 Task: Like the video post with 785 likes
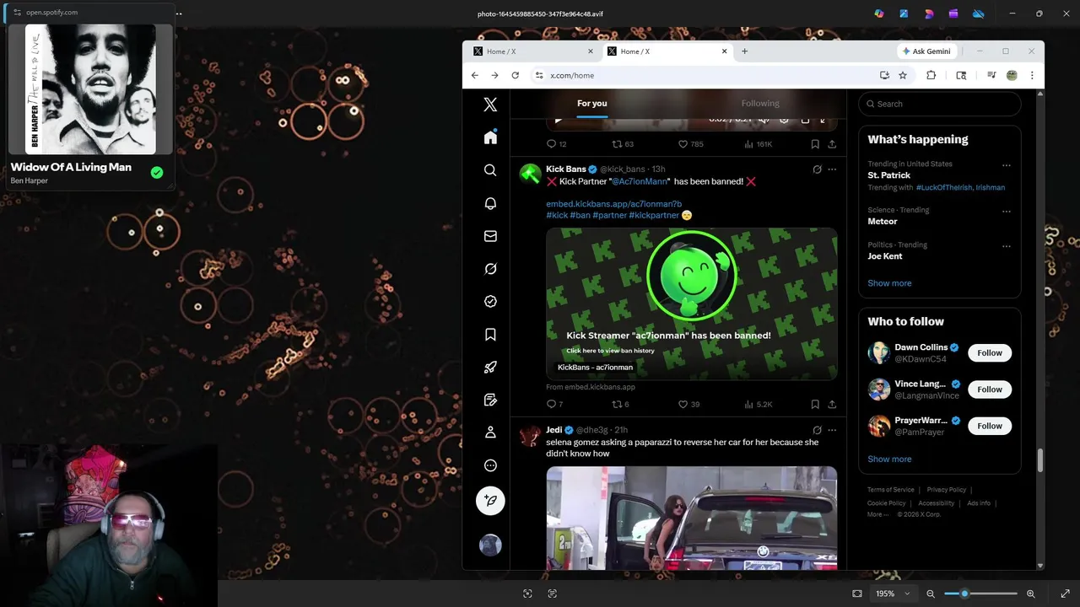pyautogui.click(x=691, y=144)
